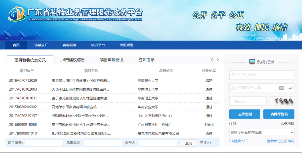
Task: Open the 咨询投诉 navigation menu
Action: (x=69, y=45)
